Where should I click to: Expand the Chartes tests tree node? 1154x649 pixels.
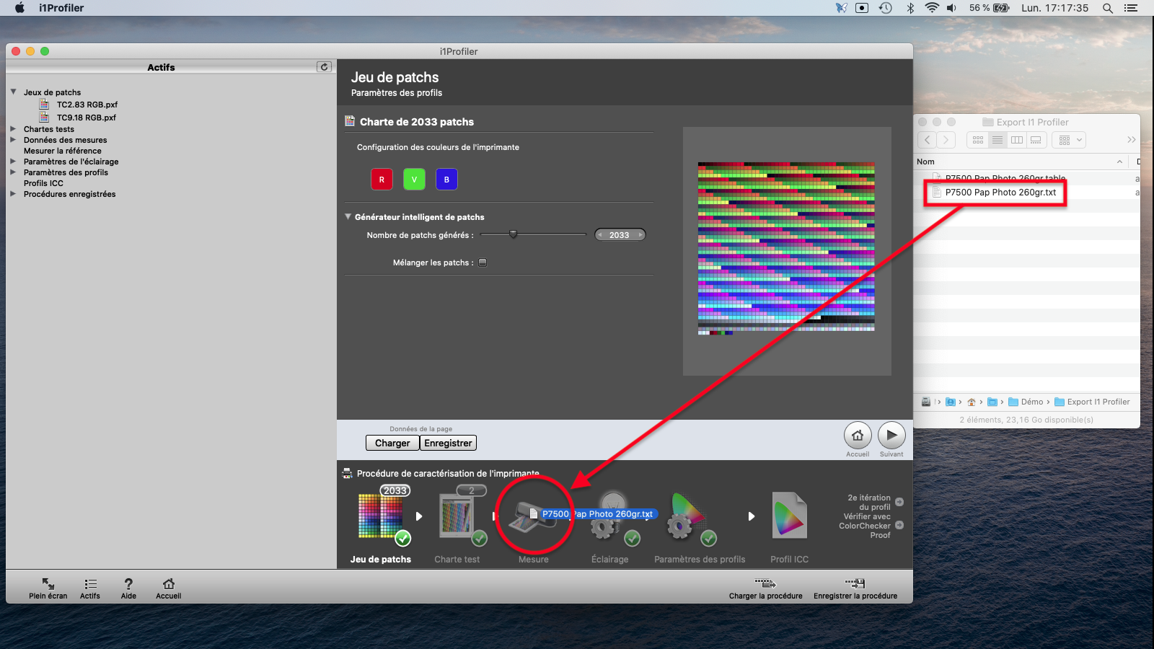[13, 129]
